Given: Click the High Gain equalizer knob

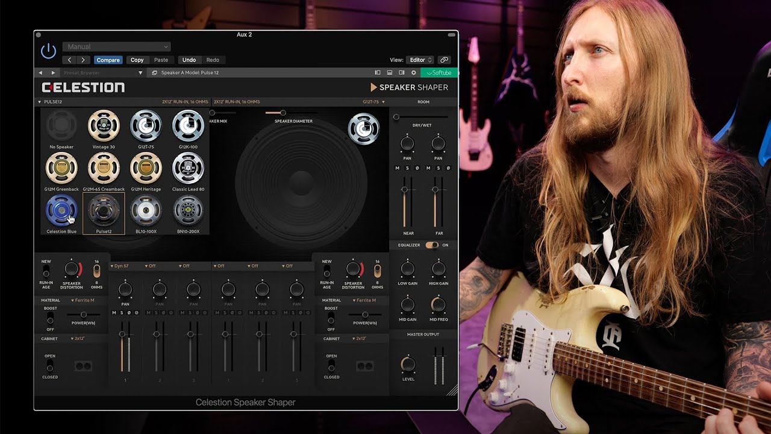Looking at the screenshot, I should pyautogui.click(x=439, y=268).
